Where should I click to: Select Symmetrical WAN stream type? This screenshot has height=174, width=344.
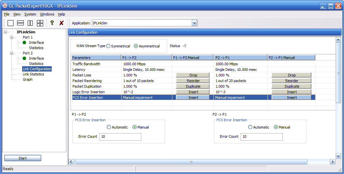coord(108,46)
